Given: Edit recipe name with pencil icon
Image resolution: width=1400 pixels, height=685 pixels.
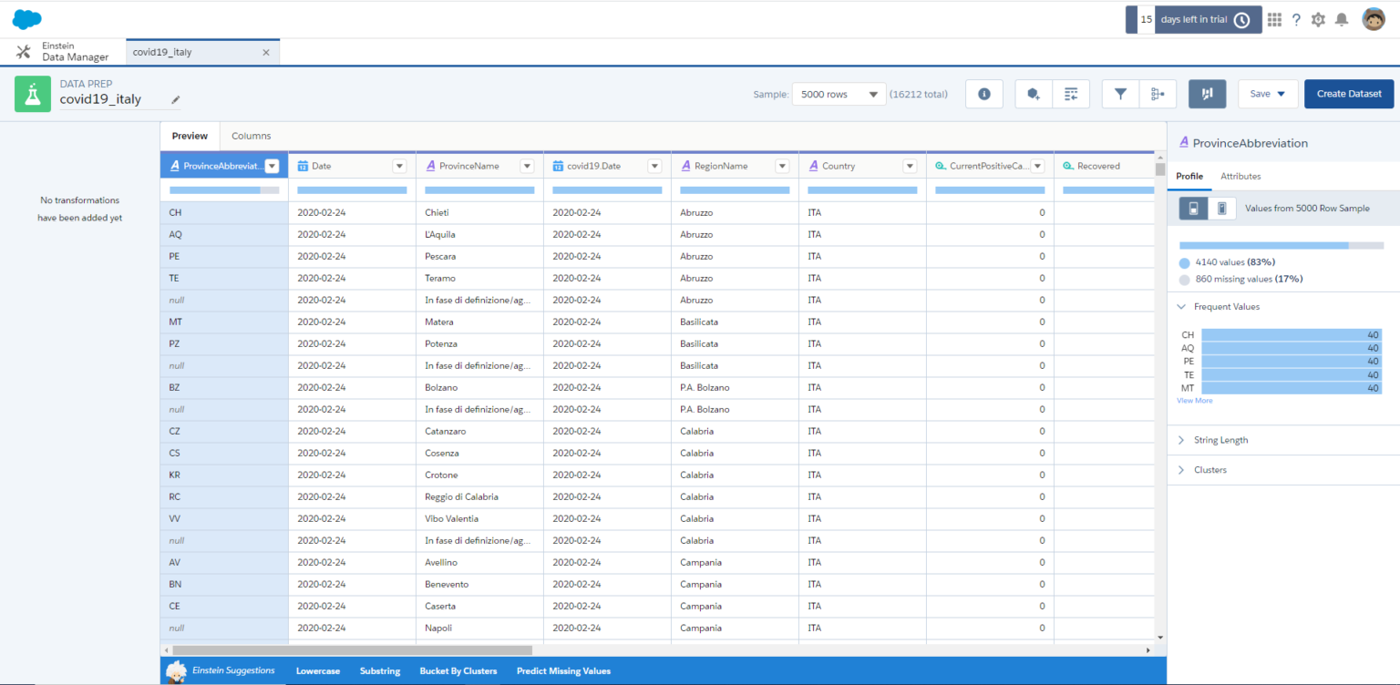Looking at the screenshot, I should pyautogui.click(x=176, y=99).
